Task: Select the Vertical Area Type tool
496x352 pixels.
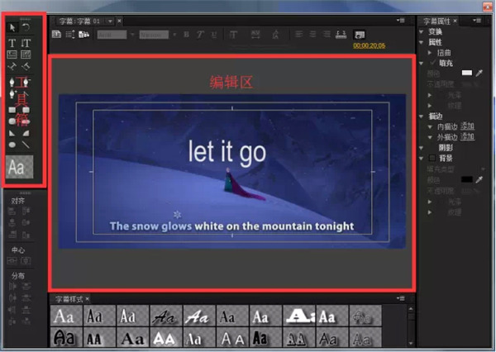Action: point(26,55)
